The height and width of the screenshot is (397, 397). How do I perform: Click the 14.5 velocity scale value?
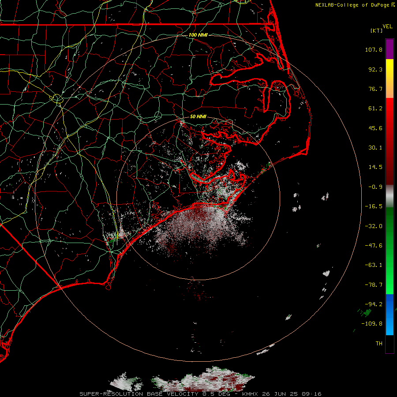375,167
